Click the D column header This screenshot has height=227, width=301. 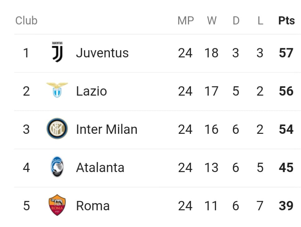(236, 20)
